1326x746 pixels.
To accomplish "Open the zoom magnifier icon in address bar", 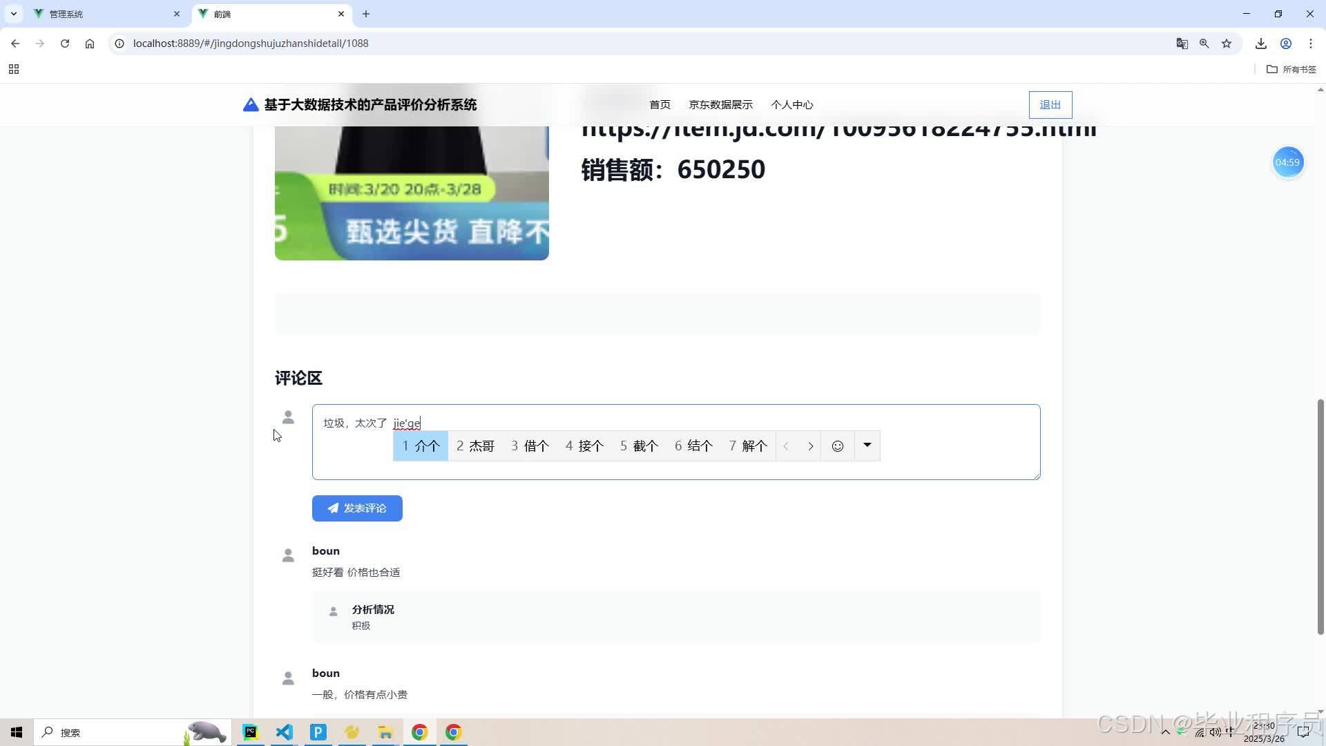I will [1204, 43].
